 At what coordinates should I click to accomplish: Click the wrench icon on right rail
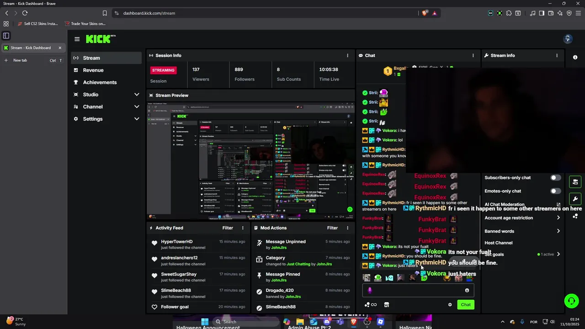(x=575, y=199)
